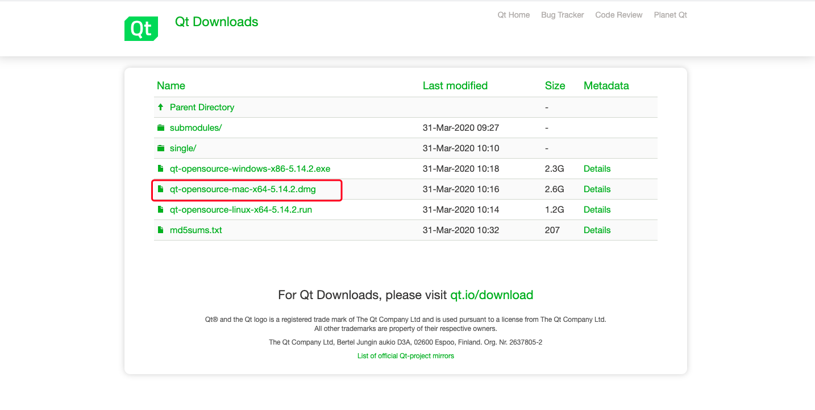
Task: Open the Qt Home menu link
Action: (x=513, y=15)
